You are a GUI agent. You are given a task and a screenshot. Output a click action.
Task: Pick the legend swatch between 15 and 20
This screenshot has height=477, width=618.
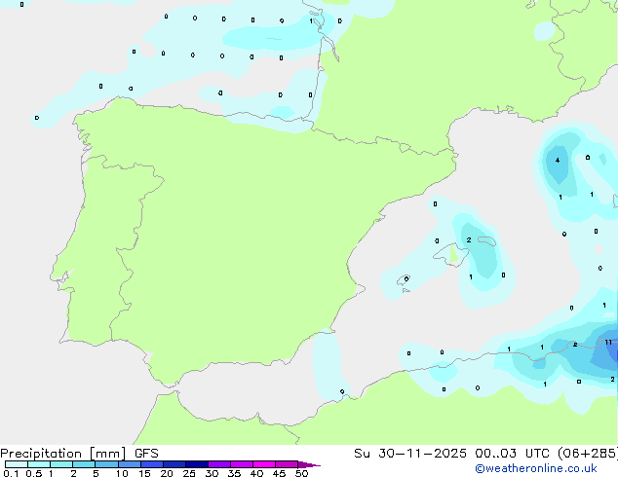pyautogui.click(x=152, y=464)
